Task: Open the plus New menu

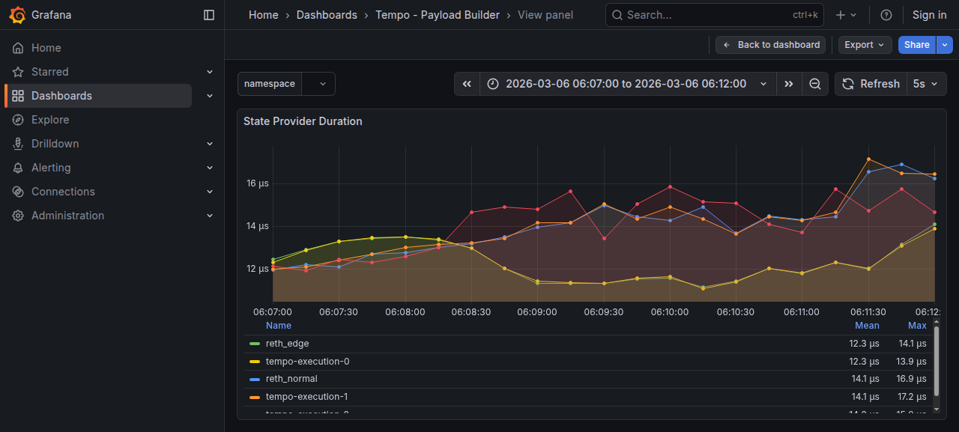Action: coord(846,15)
